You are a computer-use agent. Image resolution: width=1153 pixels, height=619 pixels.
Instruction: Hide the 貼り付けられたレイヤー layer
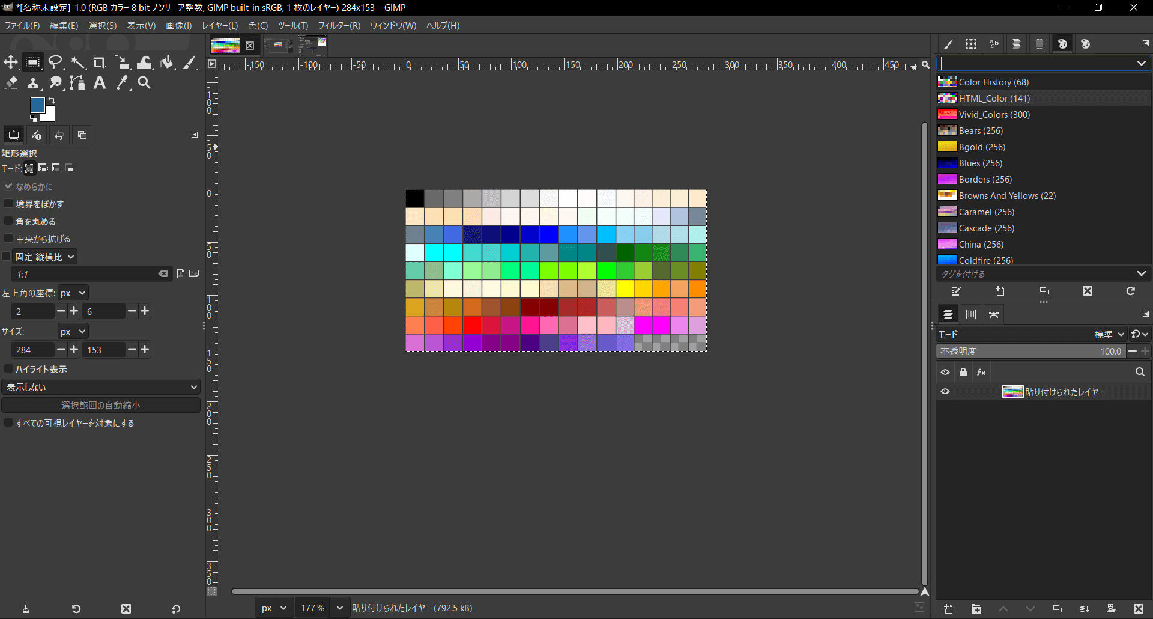coord(945,391)
